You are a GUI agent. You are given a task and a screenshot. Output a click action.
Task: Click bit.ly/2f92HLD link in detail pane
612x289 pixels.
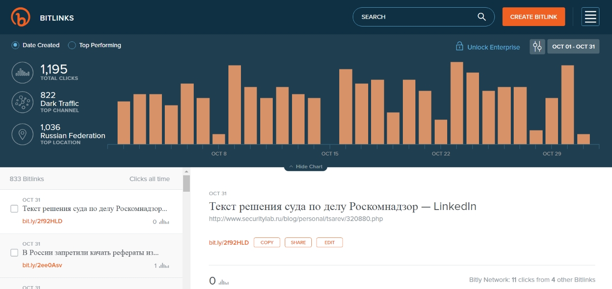coord(229,242)
